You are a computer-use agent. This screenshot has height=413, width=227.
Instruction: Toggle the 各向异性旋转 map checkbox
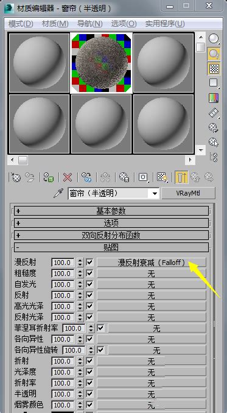tap(101, 350)
